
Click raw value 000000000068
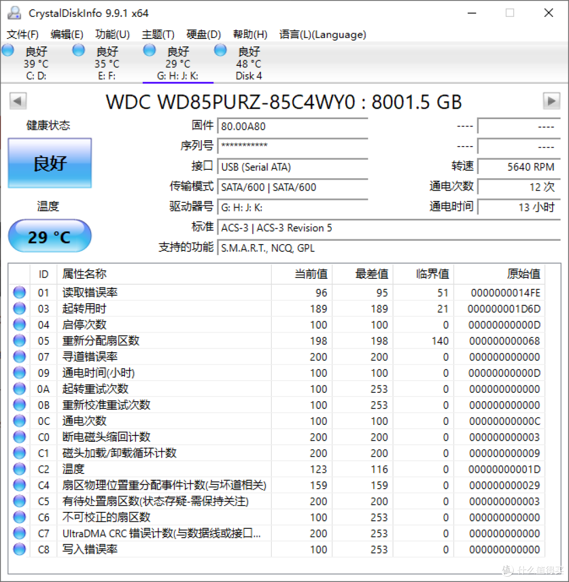(x=504, y=341)
